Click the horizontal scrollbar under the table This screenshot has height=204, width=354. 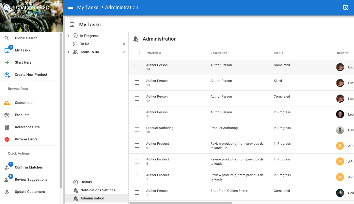click(181, 202)
